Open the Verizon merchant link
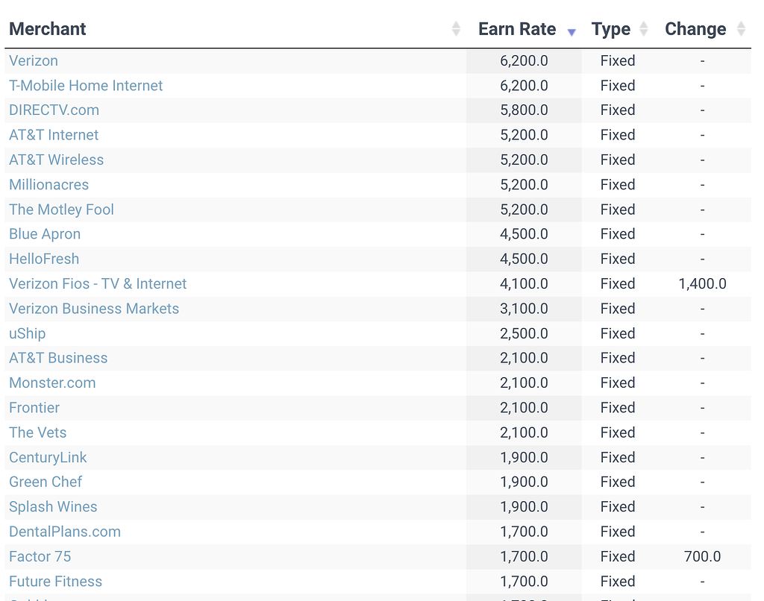Image resolution: width=764 pixels, height=601 pixels. tap(34, 60)
